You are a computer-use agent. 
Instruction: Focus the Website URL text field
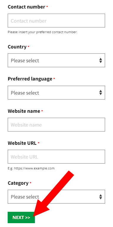pyautogui.click(x=56, y=157)
